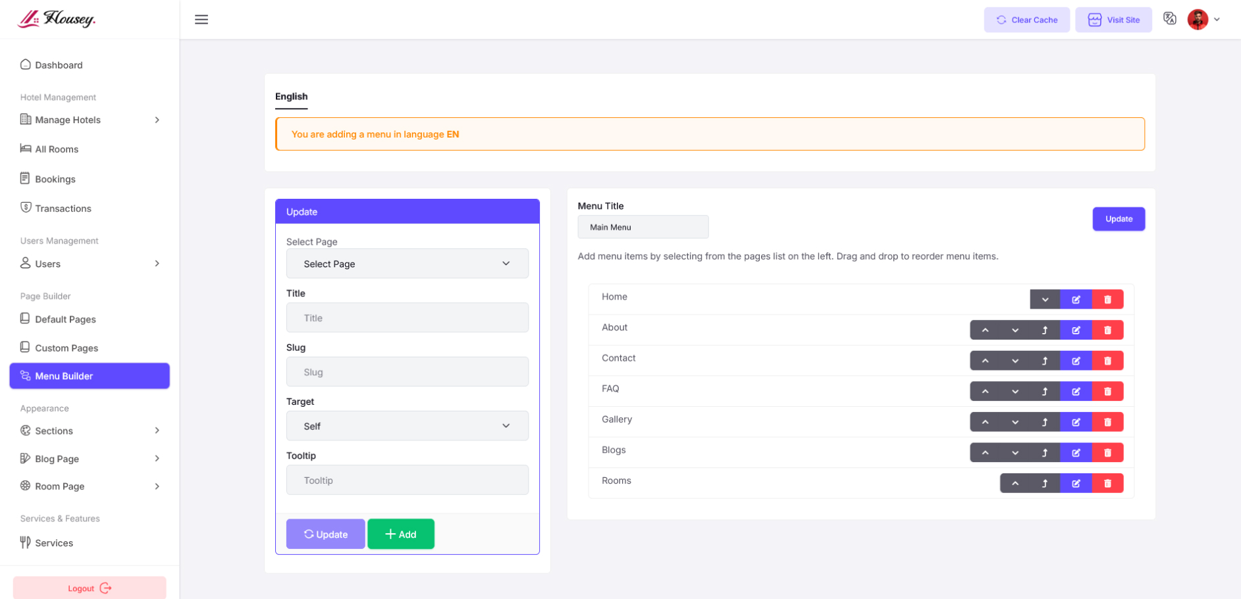Switch to the English language tab
The width and height of the screenshot is (1241, 599).
point(291,97)
